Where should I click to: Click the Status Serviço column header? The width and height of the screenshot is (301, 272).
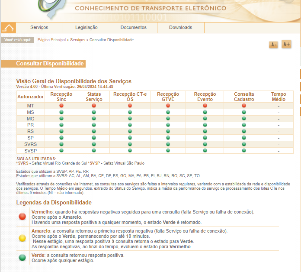(x=94, y=97)
